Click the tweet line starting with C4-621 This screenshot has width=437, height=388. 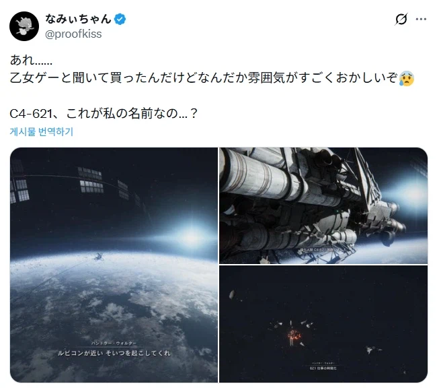(x=104, y=113)
